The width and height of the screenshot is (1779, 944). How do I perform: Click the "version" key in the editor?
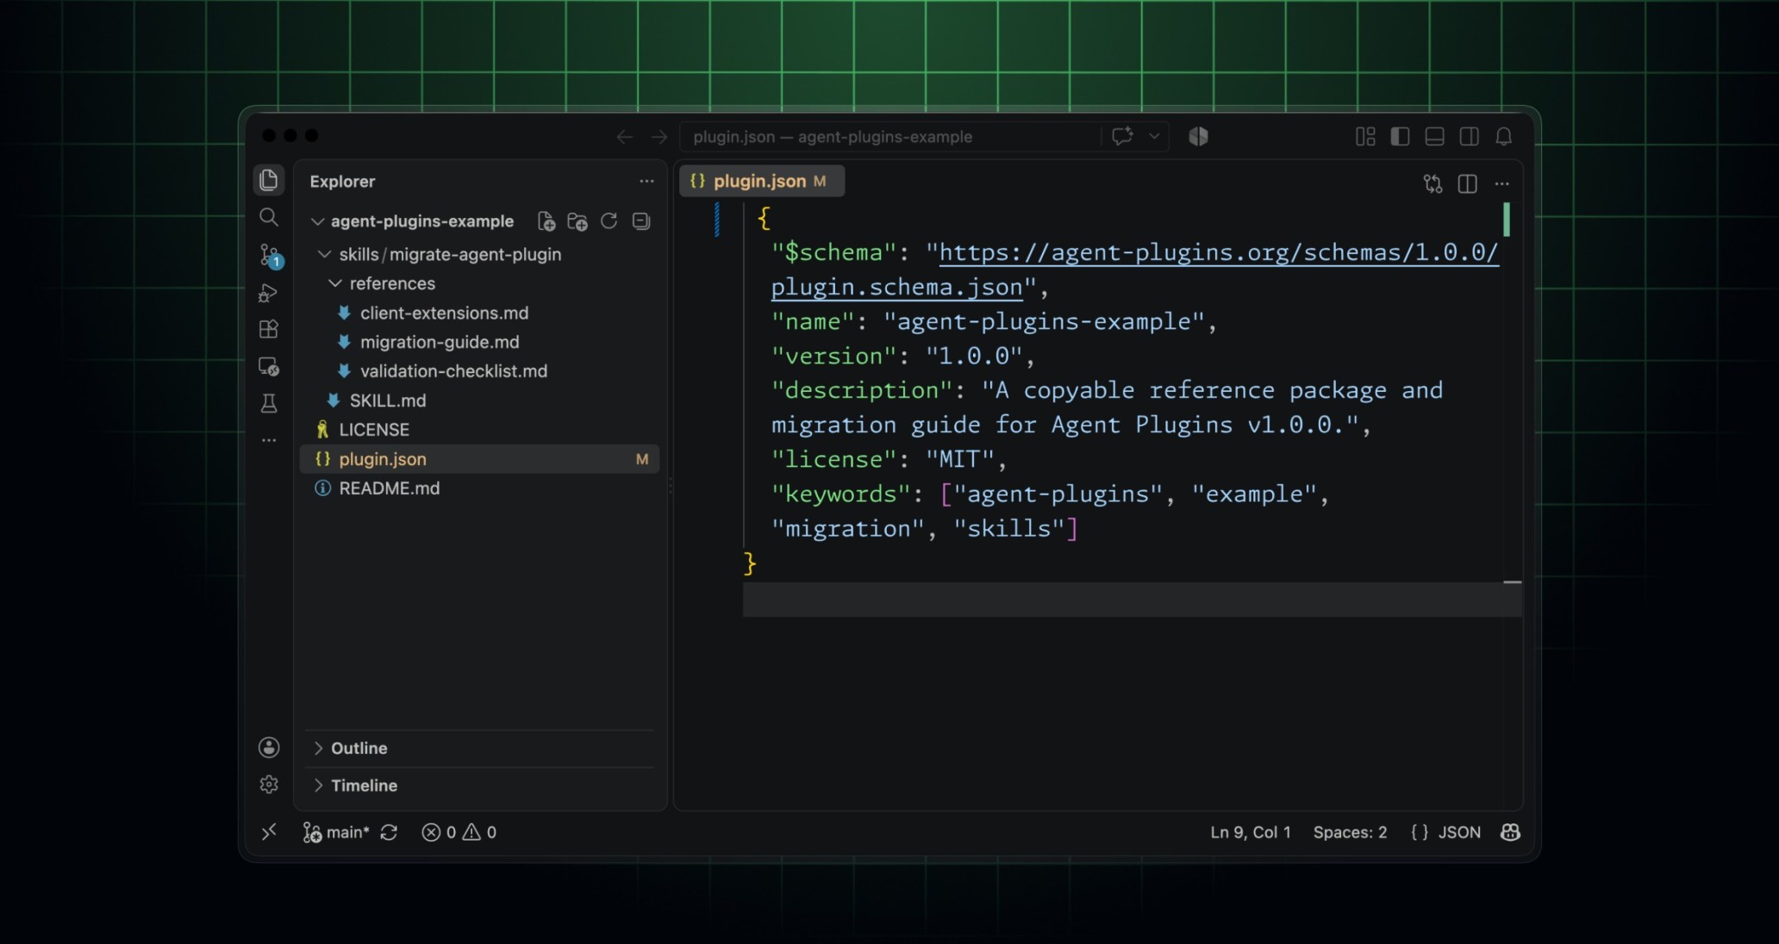[x=833, y=357]
